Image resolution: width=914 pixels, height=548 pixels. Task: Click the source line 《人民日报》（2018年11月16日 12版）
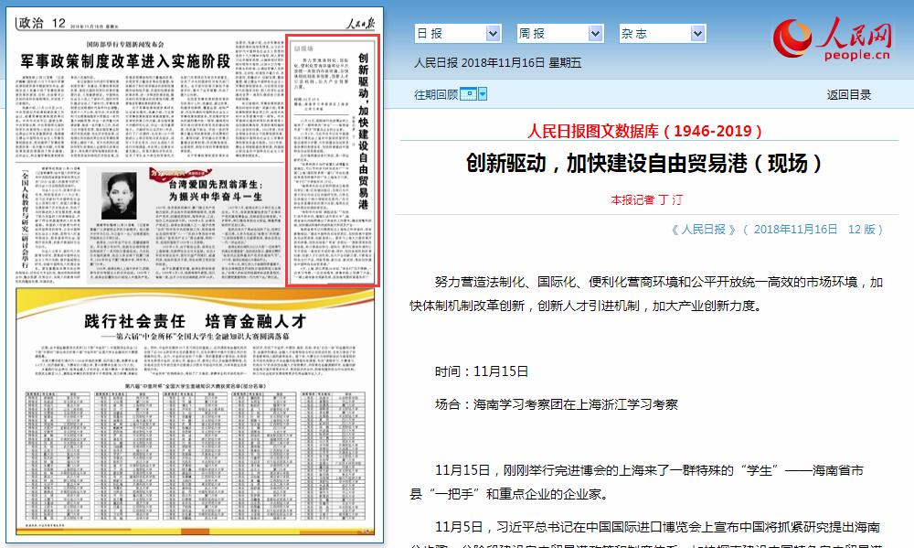click(x=777, y=230)
